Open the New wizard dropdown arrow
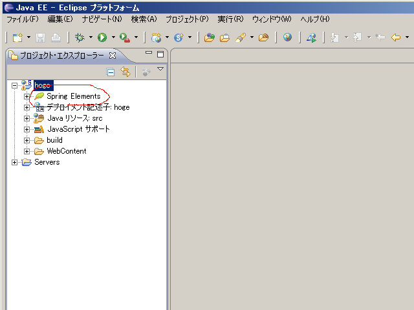 click(x=28, y=37)
